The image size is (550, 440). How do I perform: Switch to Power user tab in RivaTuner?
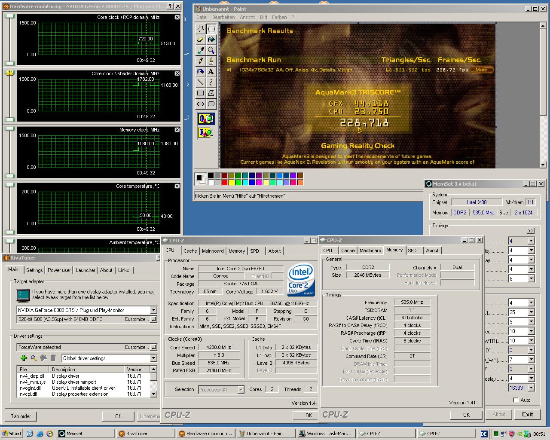coord(59,270)
